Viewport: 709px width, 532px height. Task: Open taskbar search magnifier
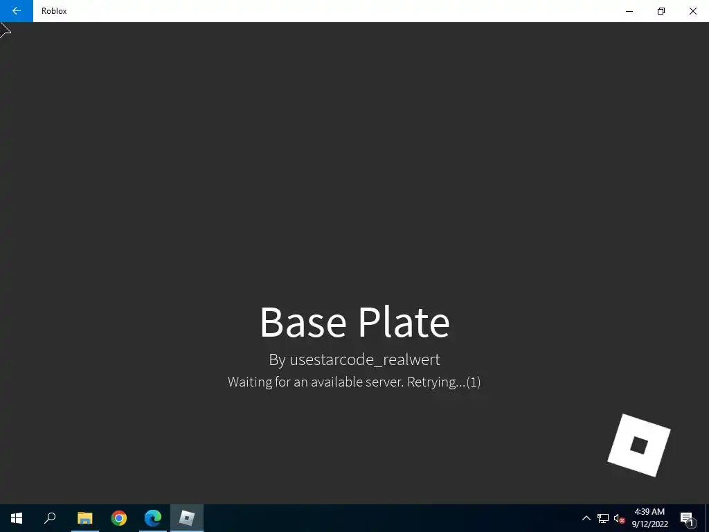pyautogui.click(x=50, y=518)
